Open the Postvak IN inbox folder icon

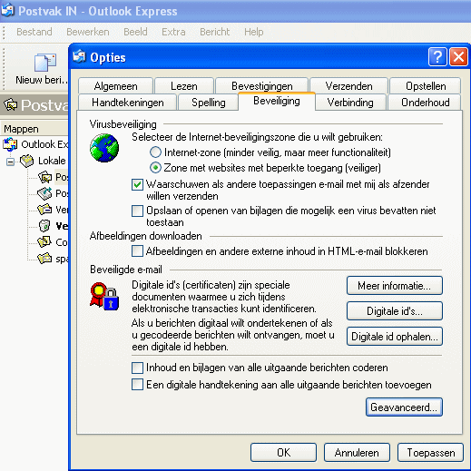coord(44,177)
